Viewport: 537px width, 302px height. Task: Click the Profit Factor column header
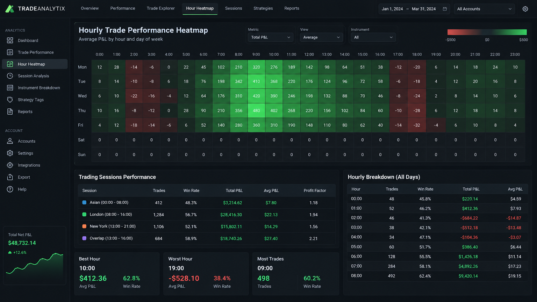pyautogui.click(x=315, y=190)
